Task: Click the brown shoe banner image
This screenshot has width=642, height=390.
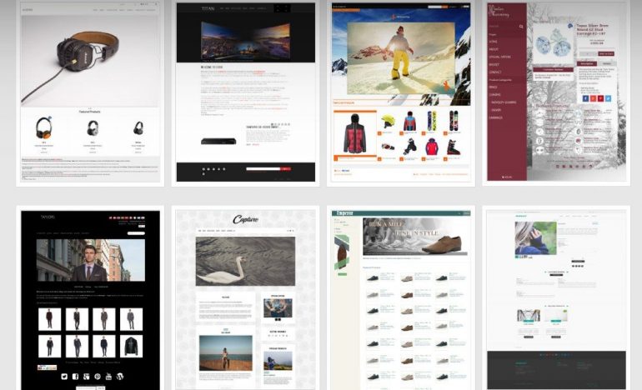Action: tap(442, 242)
